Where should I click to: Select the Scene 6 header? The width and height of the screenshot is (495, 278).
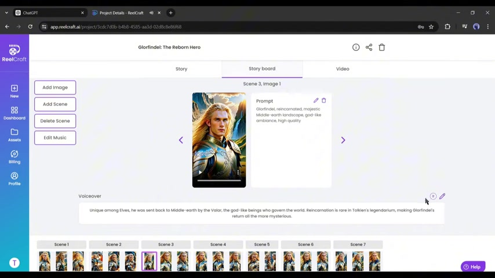click(x=305, y=244)
